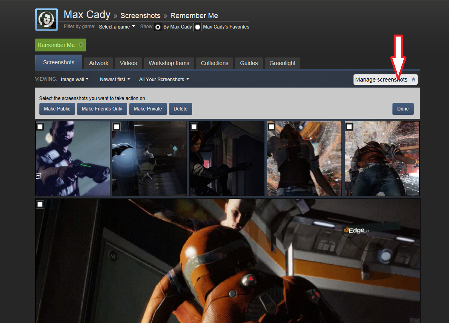The height and width of the screenshot is (323, 449).
Task: Select the By Max Cady radio option
Action: click(158, 27)
